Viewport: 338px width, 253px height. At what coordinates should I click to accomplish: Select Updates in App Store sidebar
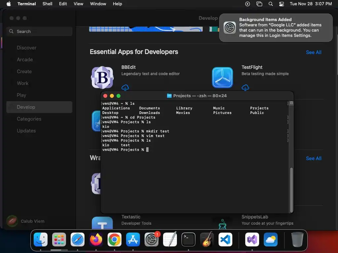(x=39, y=131)
